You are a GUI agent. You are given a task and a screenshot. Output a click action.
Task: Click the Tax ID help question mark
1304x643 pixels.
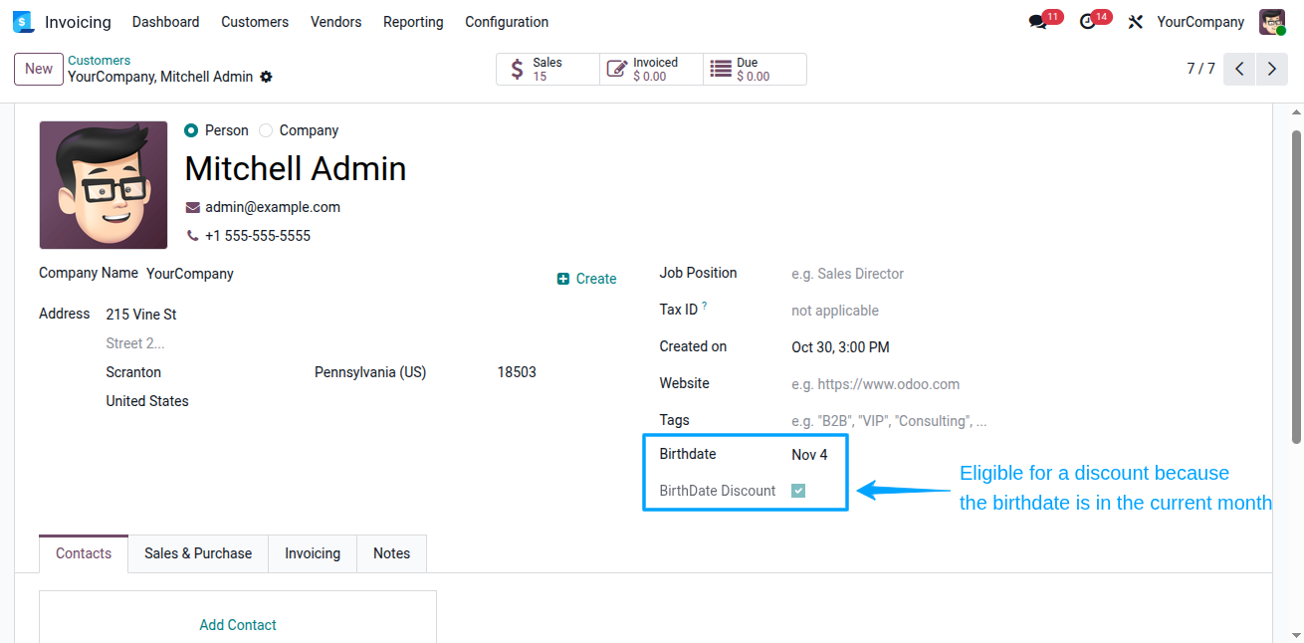705,307
